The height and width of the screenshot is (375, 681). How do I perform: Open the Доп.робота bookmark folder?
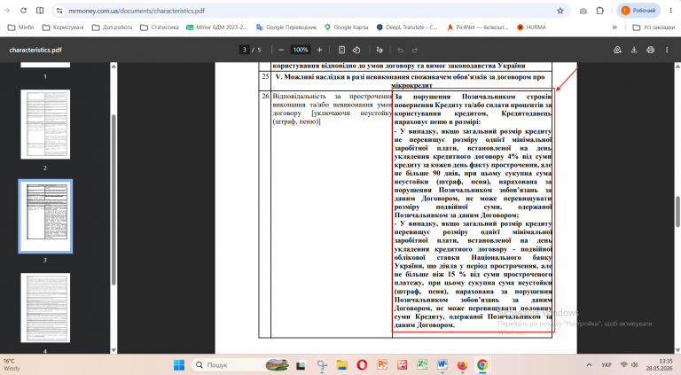112,27
